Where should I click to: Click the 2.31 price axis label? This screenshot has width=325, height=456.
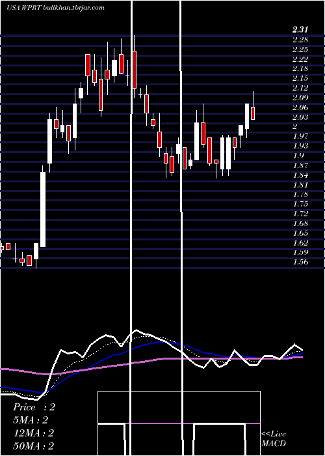[300, 29]
